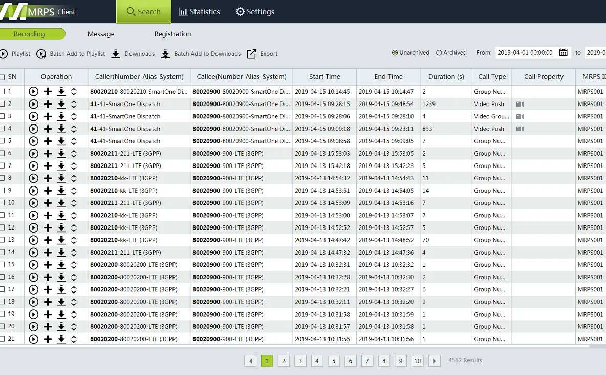Go to results page 5

(334, 361)
